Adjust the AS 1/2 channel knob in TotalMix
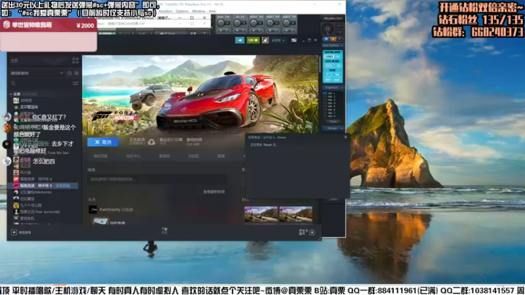Image resolution: width=525 pixels, height=295 pixels. (x=238, y=23)
